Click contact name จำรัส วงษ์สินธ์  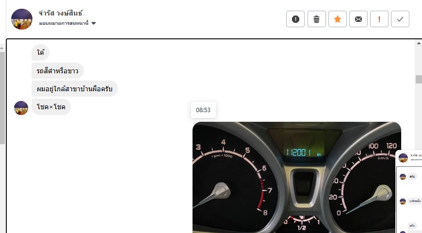[61, 13]
